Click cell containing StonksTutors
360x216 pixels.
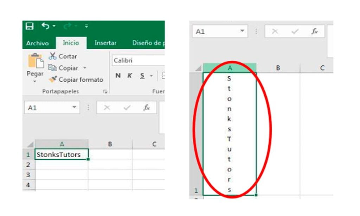[62, 154]
